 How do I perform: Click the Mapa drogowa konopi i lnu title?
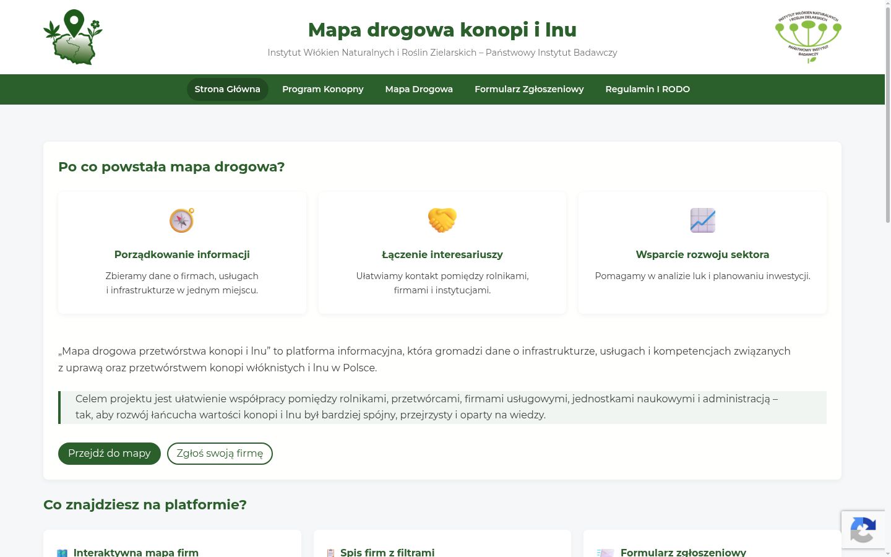[x=442, y=30]
